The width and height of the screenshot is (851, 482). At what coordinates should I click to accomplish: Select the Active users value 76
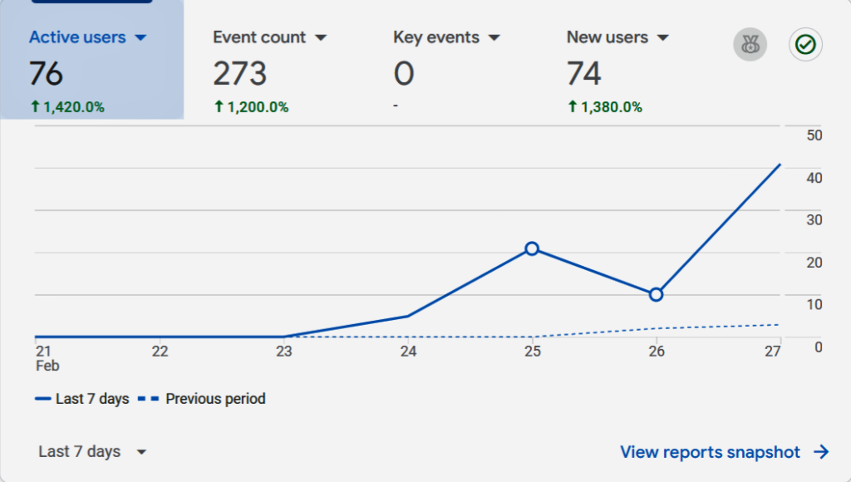pos(47,75)
